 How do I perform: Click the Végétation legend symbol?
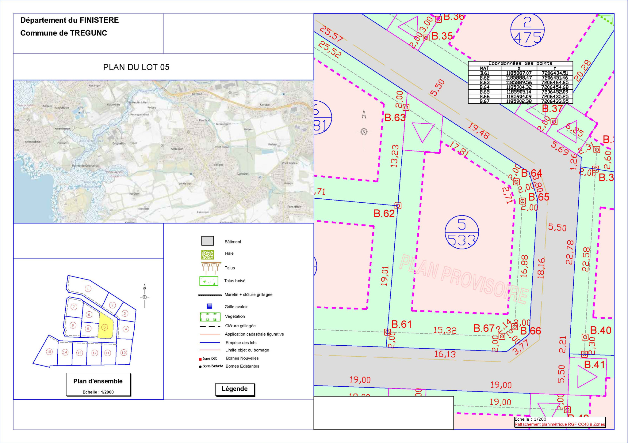pos(210,317)
